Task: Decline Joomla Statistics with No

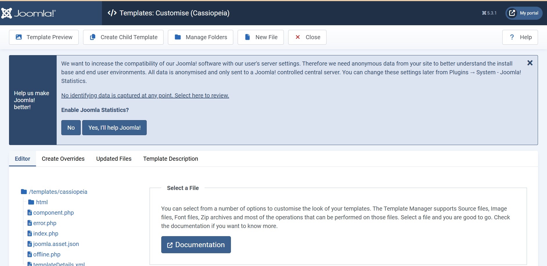Action: 71,128
